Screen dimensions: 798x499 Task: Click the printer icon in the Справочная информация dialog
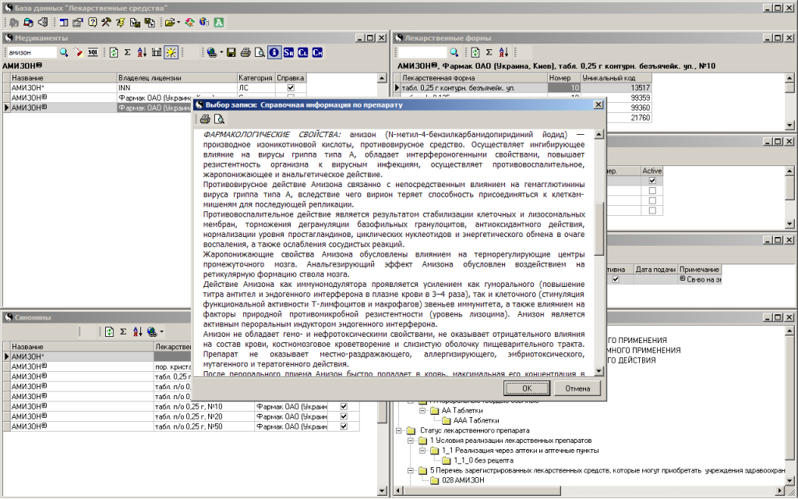point(205,119)
